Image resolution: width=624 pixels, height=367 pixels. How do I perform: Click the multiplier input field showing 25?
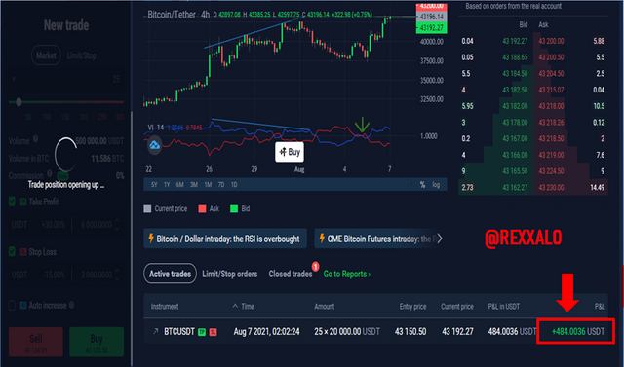pyautogui.click(x=66, y=79)
